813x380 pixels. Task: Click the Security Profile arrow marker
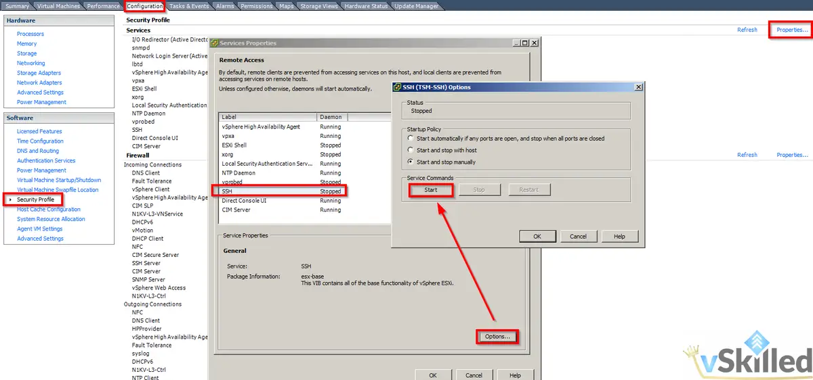[10, 200]
